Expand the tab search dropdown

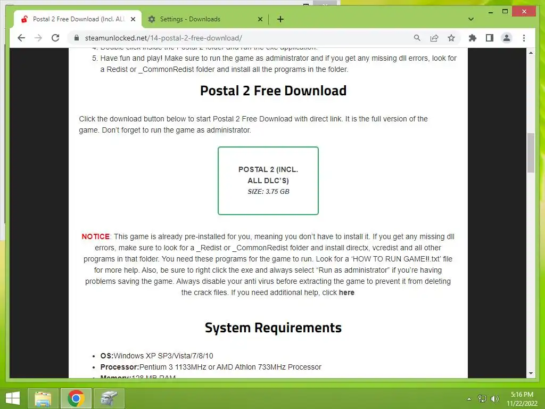point(471,19)
